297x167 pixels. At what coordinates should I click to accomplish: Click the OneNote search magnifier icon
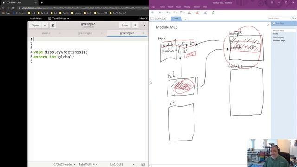coord(293,19)
